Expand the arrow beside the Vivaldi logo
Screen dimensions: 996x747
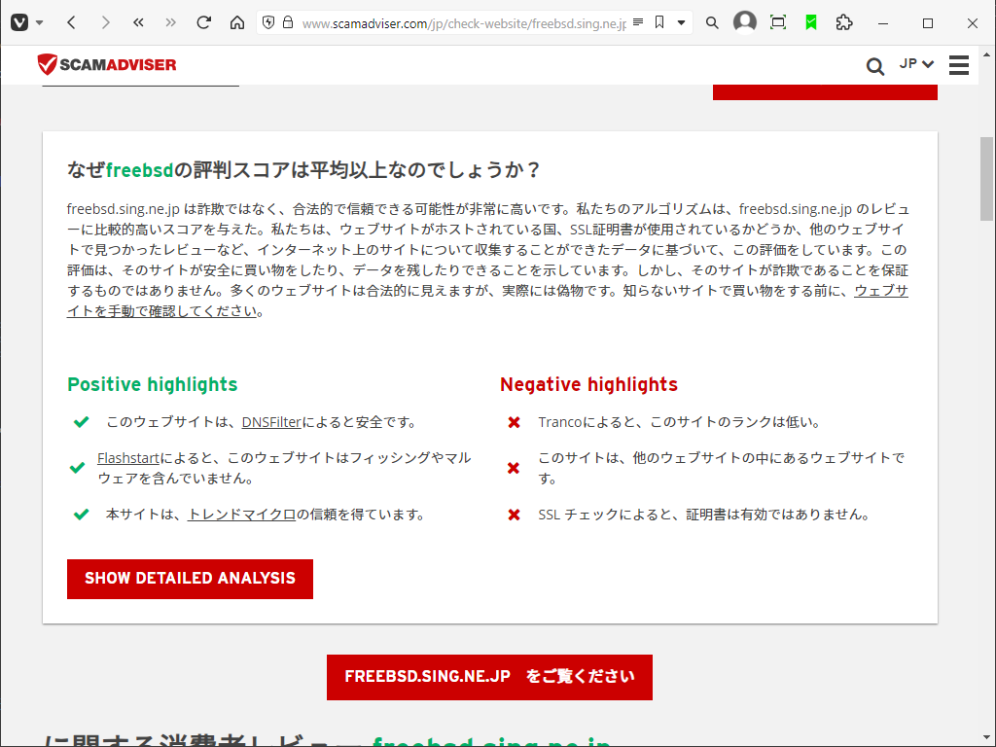tap(39, 23)
